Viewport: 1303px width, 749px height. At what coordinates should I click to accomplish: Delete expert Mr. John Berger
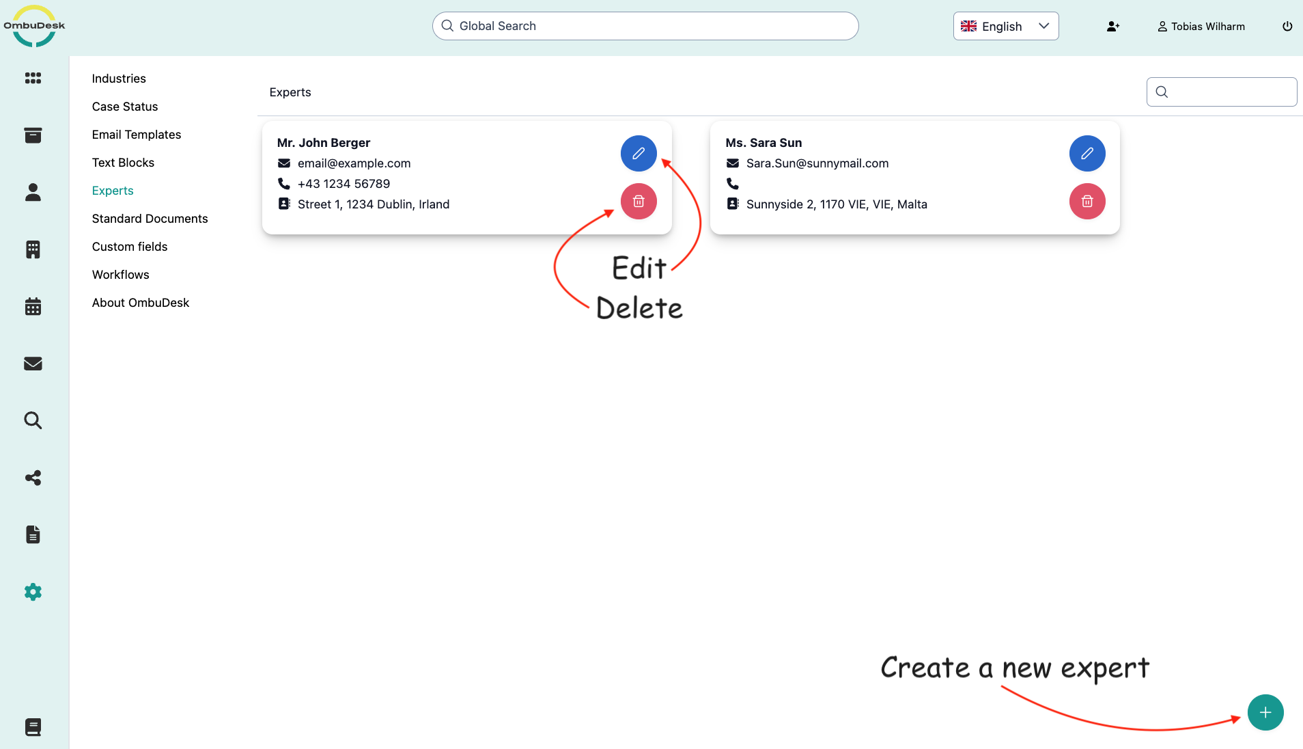[x=639, y=202]
